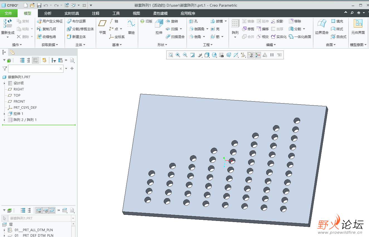369x237 pixels.
Task: Select layer 01__PRT_ALL_DTM_PLN
Action: 34,230
